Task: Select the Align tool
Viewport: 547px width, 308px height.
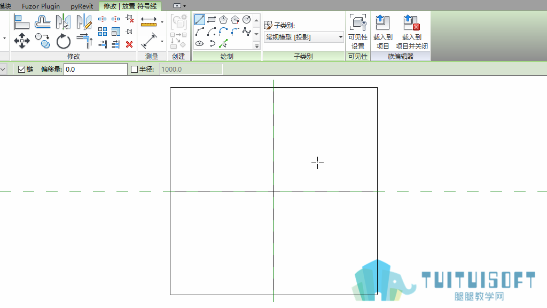Action: pos(21,21)
